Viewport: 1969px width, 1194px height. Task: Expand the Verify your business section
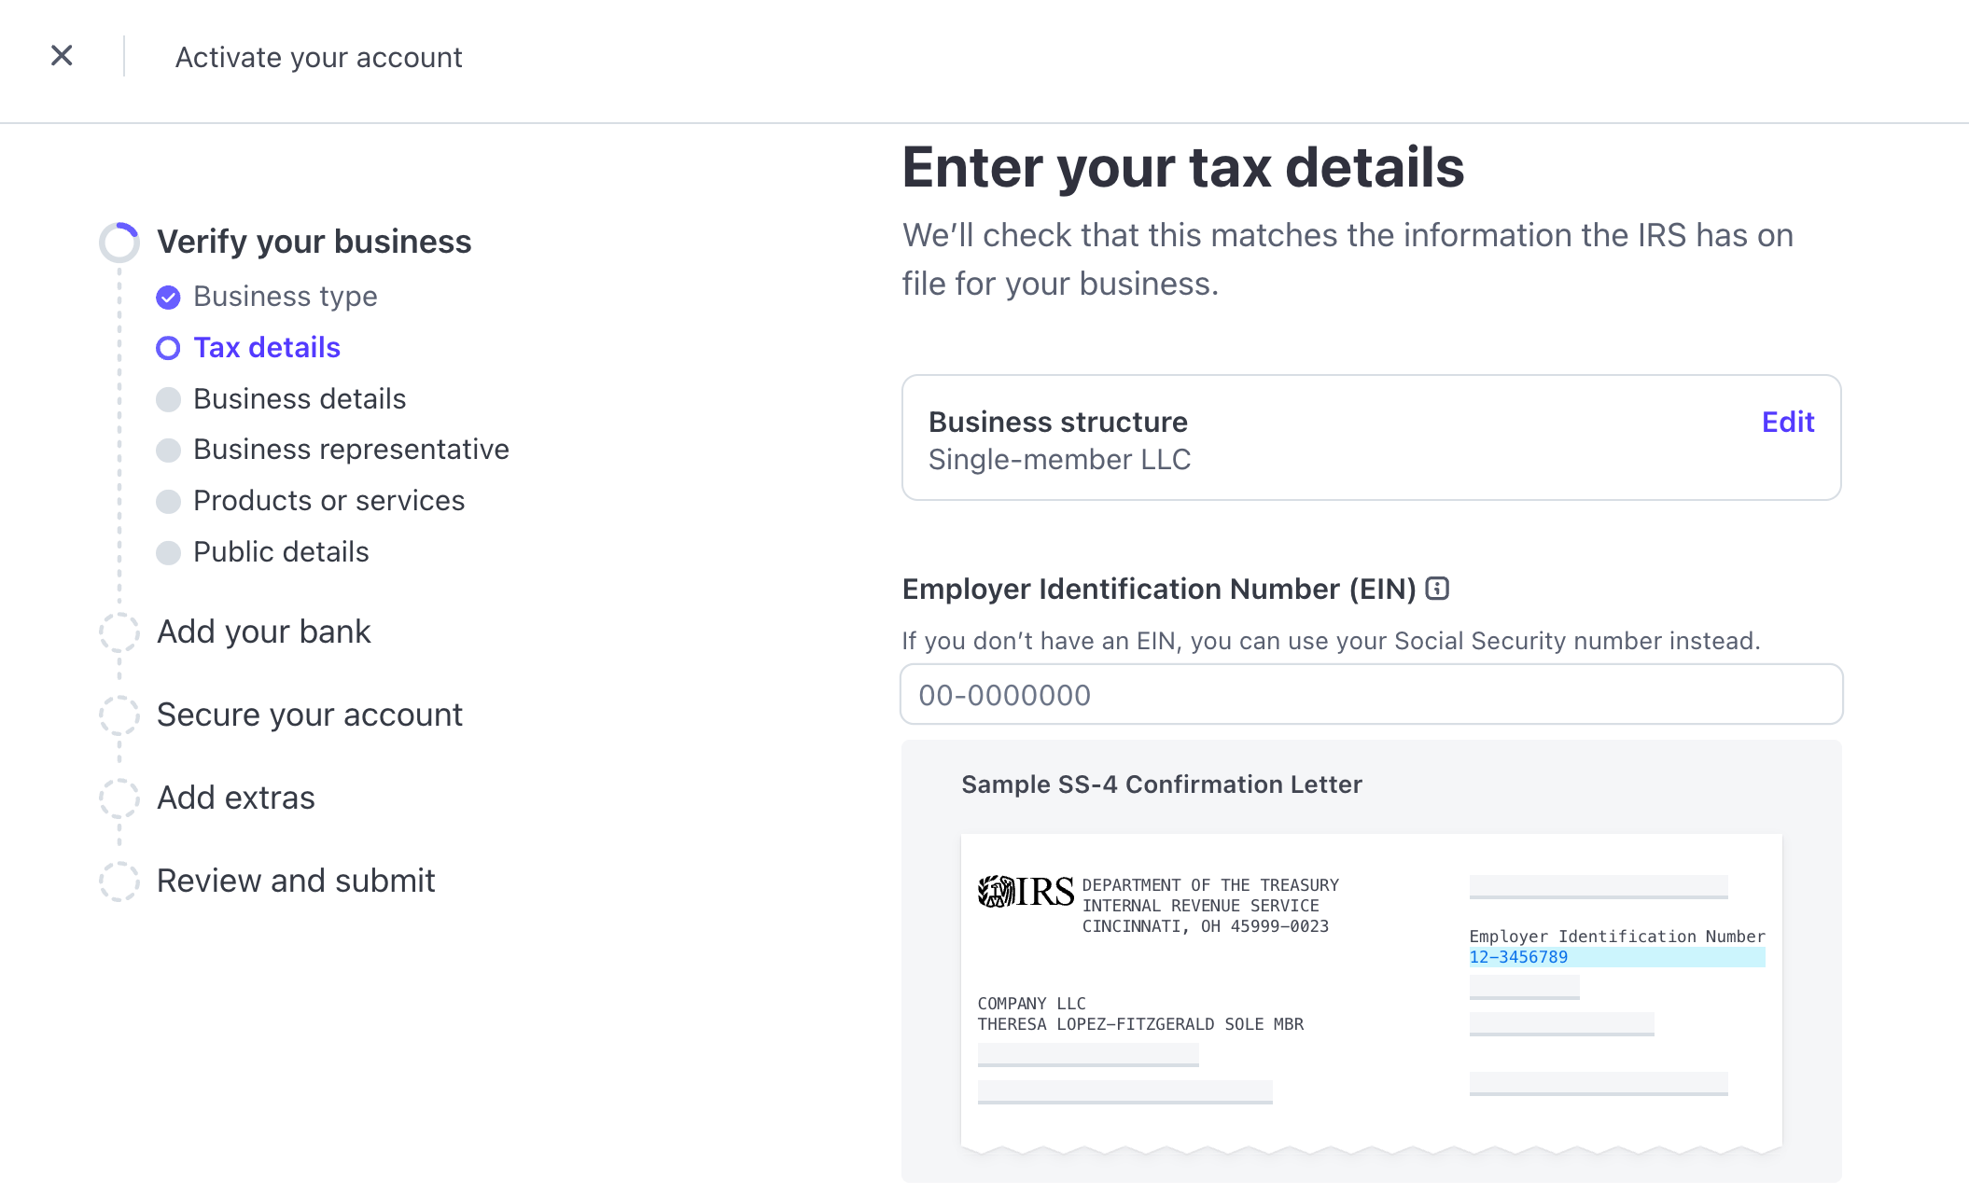(314, 242)
